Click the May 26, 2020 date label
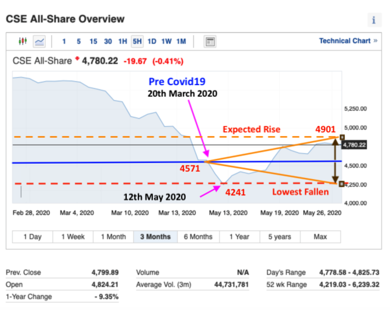390x310 pixels. coord(322,213)
